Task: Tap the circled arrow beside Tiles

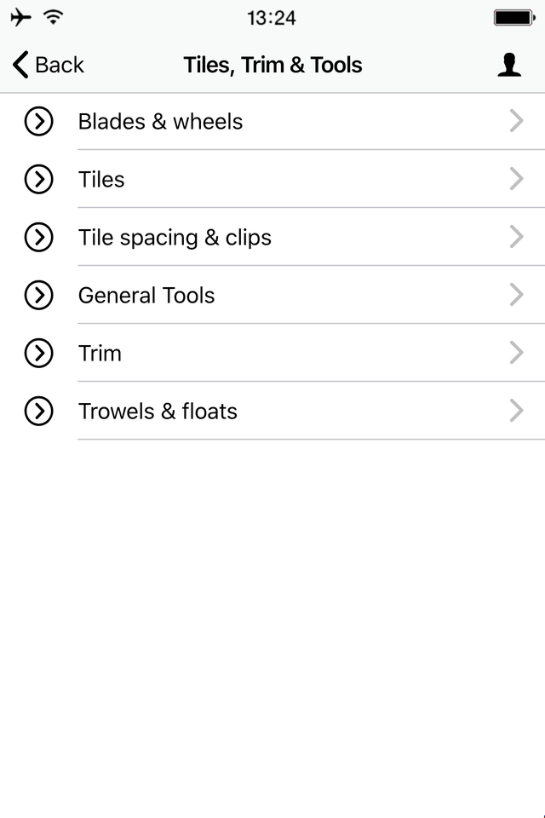Action: [38, 179]
